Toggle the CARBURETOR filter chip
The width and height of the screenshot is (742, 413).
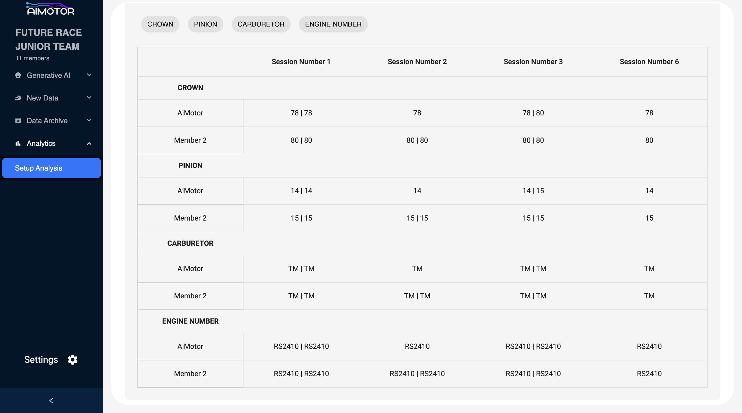tap(261, 24)
